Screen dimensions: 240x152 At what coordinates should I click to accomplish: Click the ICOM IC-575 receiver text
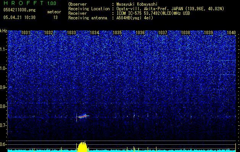point(153,13)
